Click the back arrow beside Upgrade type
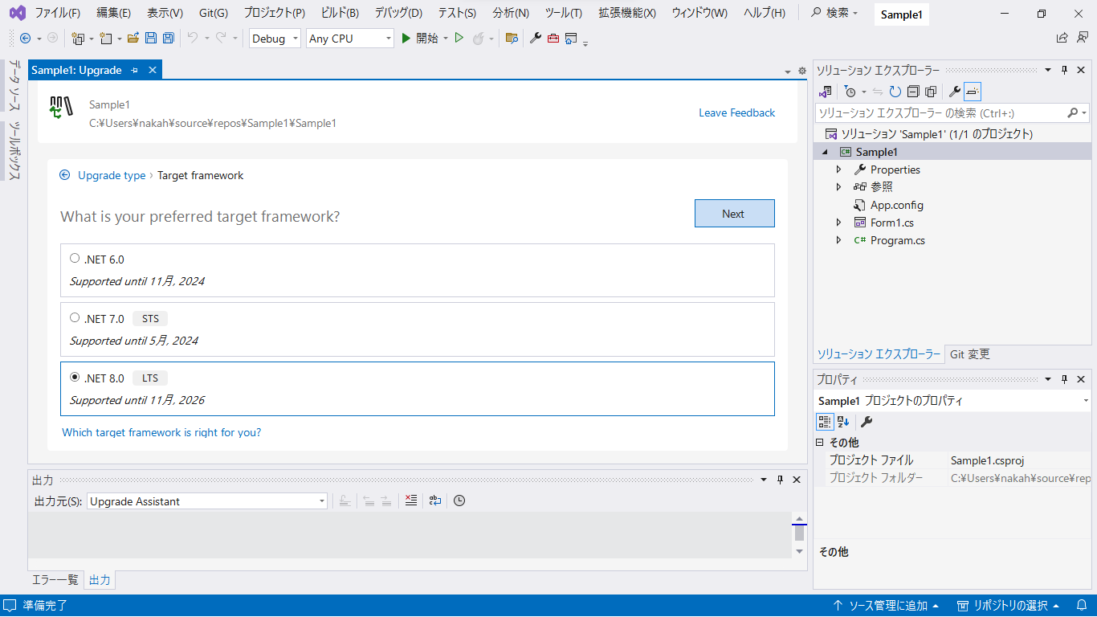Viewport: 1097px width, 617px height. point(65,175)
